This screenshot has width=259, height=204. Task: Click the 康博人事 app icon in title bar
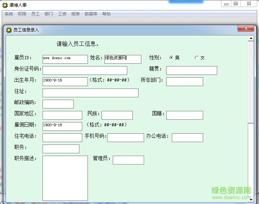[x=5, y=5]
